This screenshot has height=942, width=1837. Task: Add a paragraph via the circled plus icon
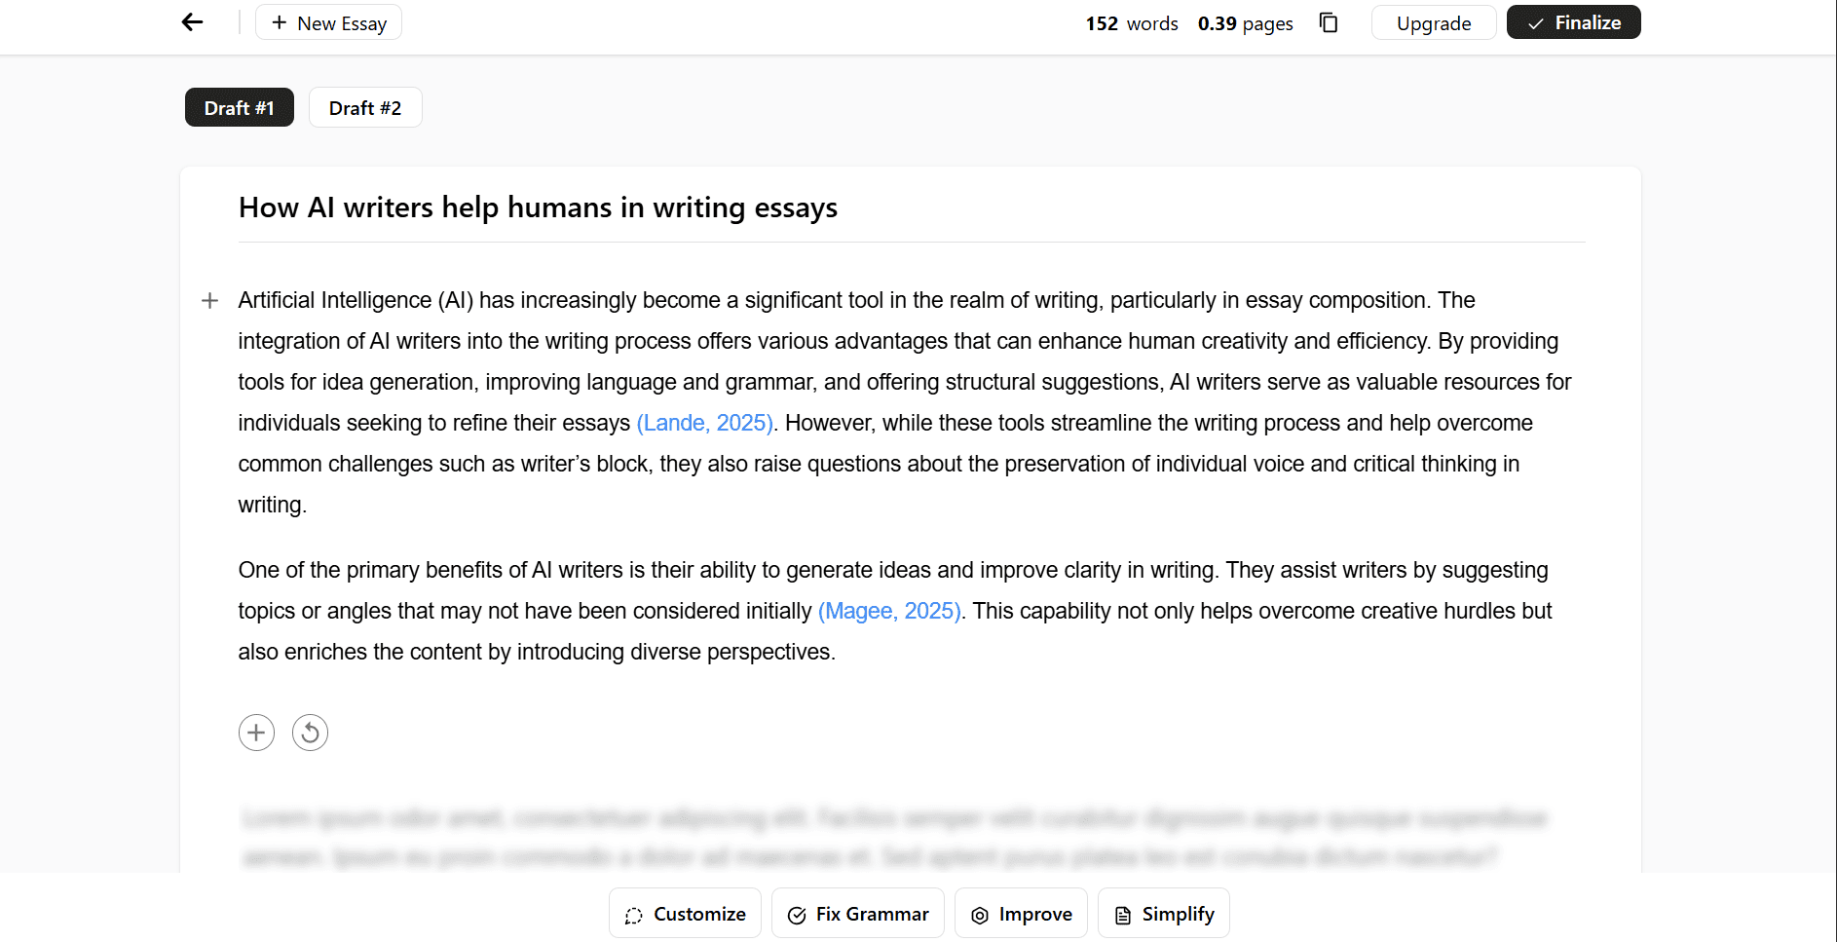(x=256, y=732)
